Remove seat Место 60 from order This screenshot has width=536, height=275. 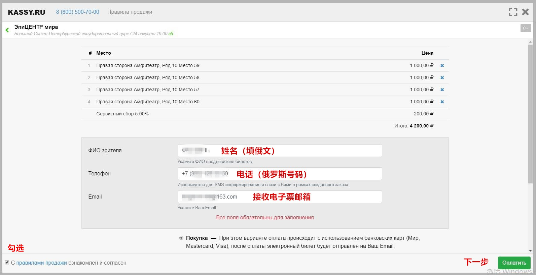(442, 102)
